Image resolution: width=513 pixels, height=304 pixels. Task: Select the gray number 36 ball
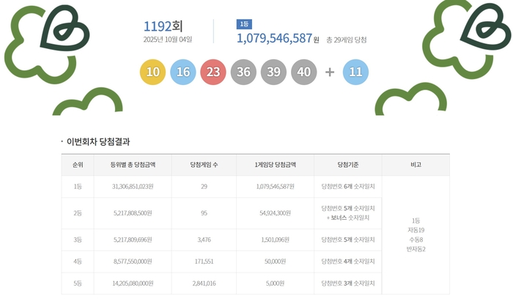click(243, 72)
